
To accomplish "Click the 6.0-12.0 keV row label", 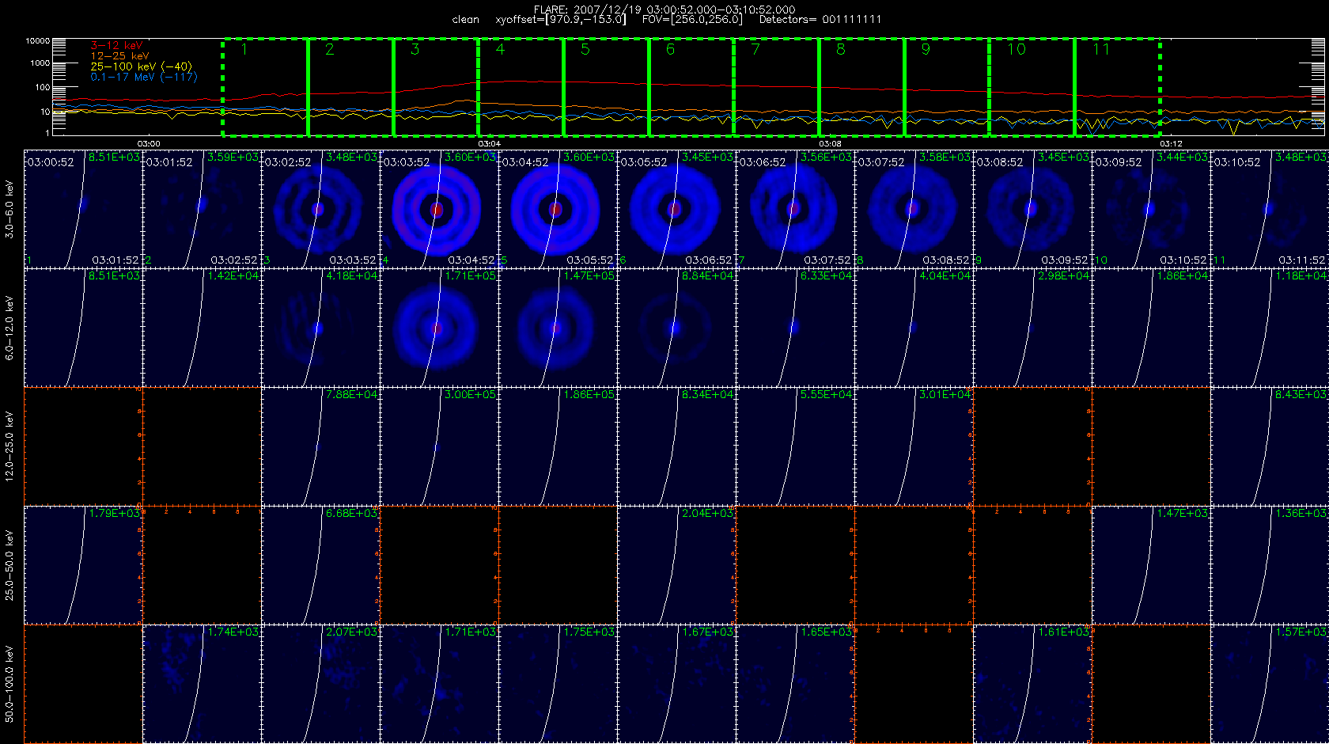I will [x=9, y=328].
